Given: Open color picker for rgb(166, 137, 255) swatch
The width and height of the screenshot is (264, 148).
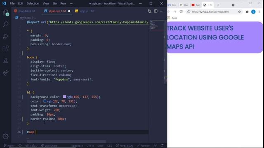Looking at the screenshot, I should 64,97.
